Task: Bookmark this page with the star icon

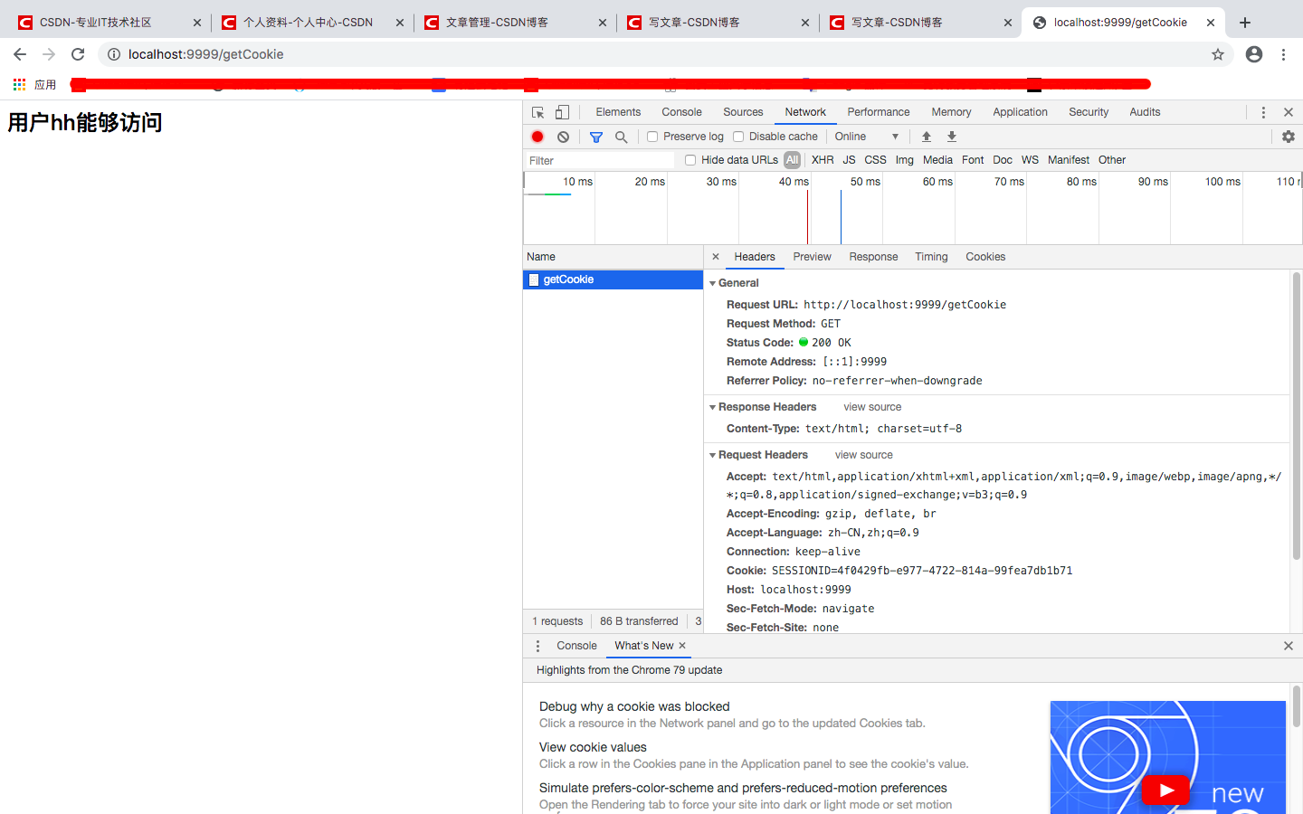Action: [x=1218, y=54]
